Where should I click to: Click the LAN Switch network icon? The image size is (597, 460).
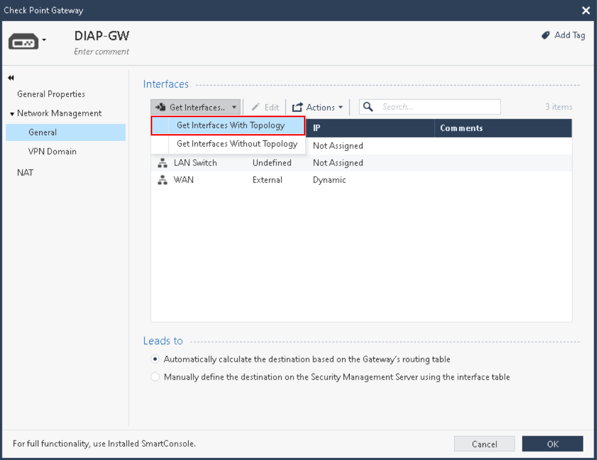[163, 163]
